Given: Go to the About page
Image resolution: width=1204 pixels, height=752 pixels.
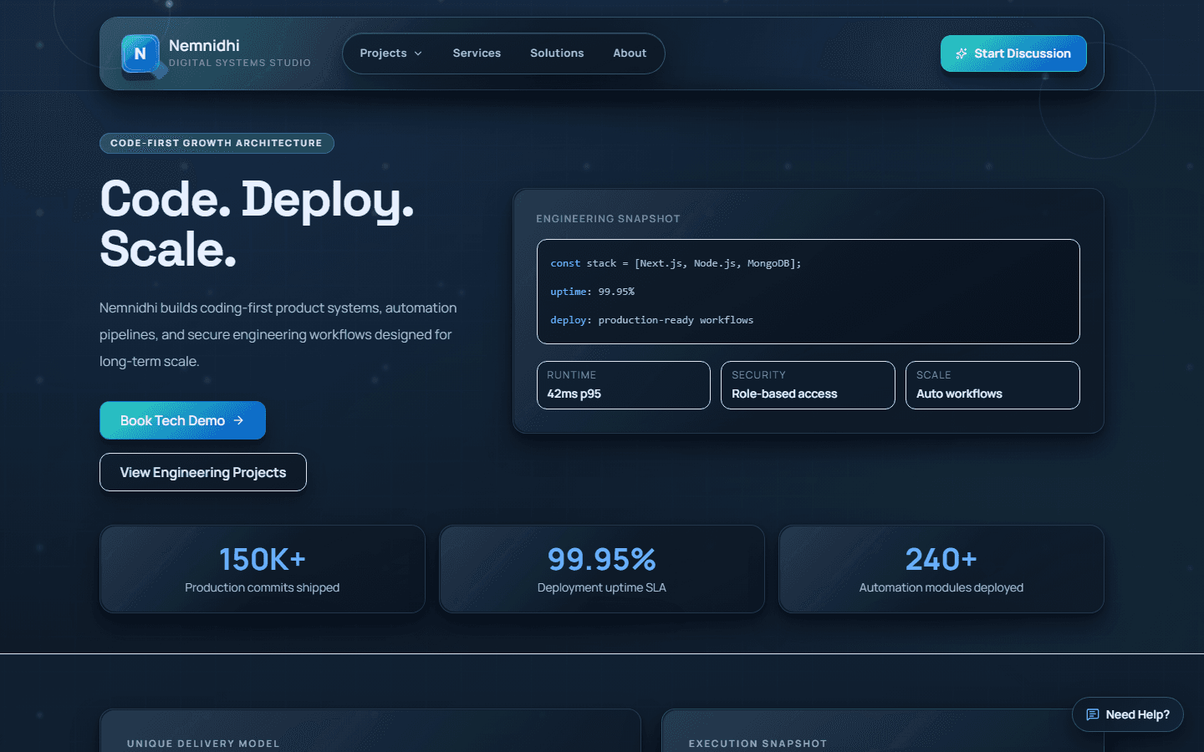Looking at the screenshot, I should tap(630, 53).
